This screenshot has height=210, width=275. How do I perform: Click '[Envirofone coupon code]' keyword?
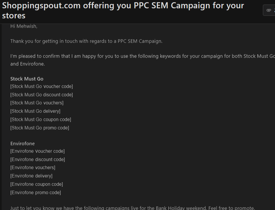pos(37,184)
